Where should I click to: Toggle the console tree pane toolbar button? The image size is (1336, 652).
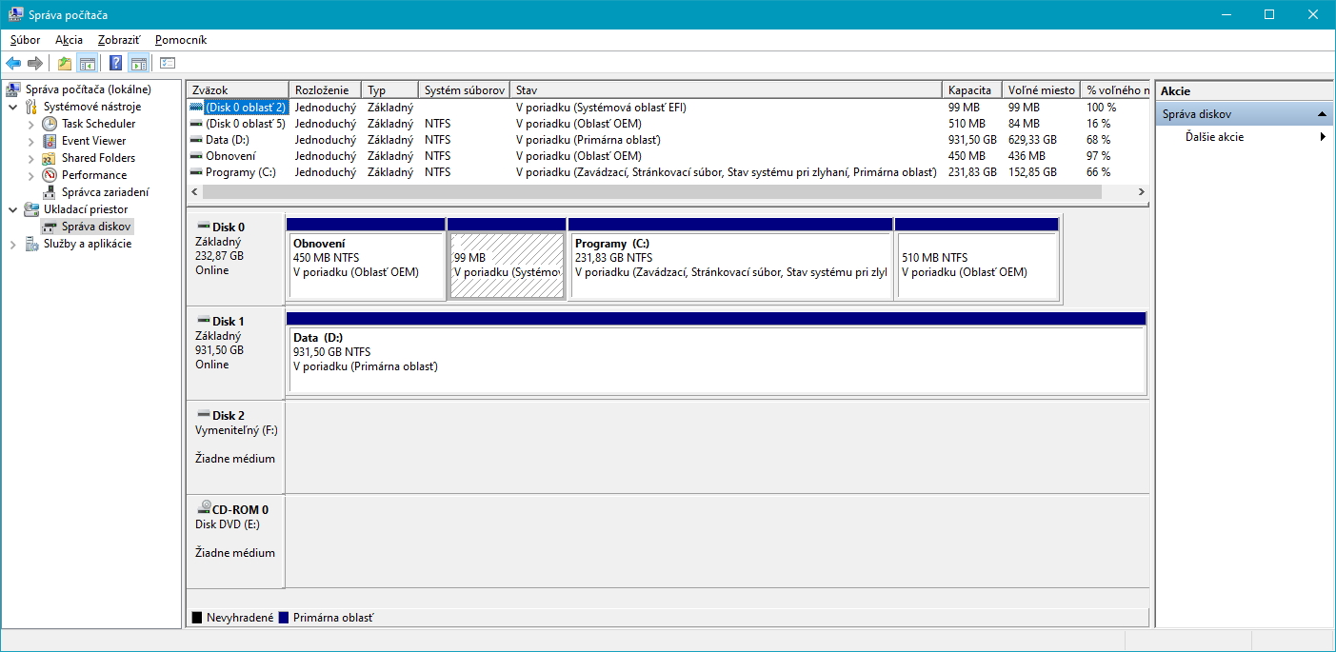coord(88,64)
